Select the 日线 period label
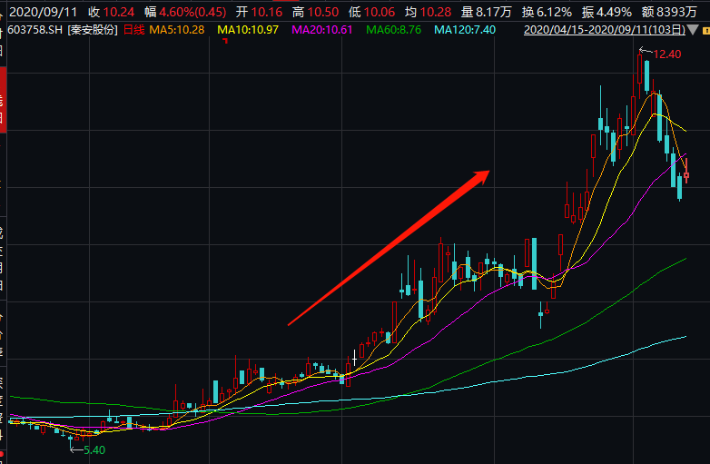The image size is (710, 464). tap(134, 30)
